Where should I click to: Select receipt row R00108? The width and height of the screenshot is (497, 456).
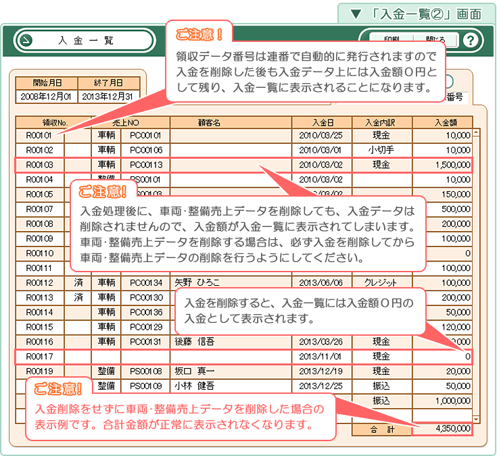(243, 224)
